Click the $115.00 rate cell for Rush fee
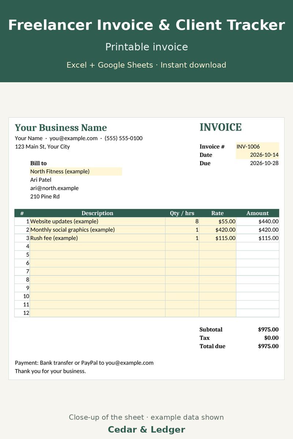The image size is (293, 439). click(218, 238)
